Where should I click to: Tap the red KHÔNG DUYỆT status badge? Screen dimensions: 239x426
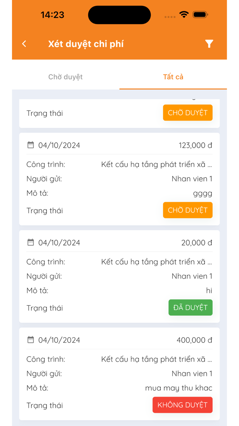click(x=182, y=405)
